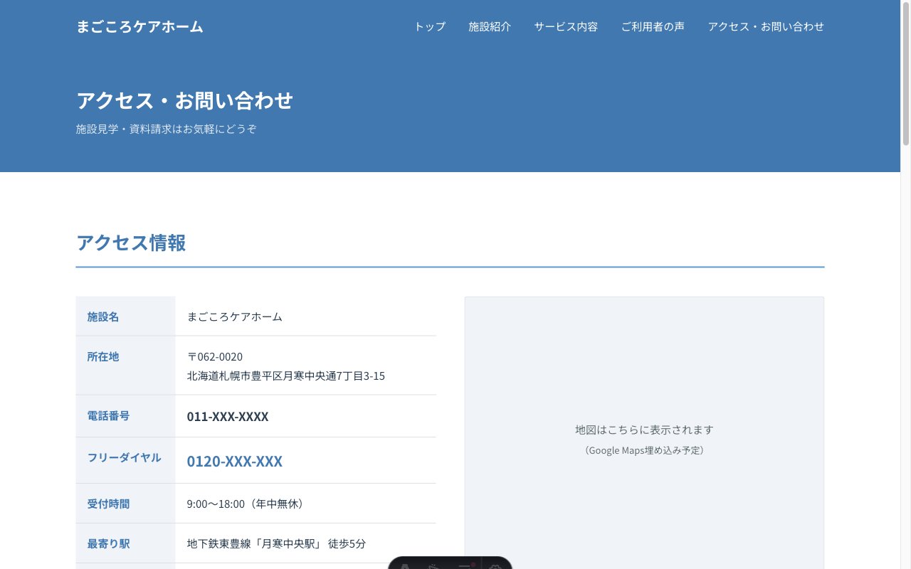Screen dimensions: 911x569
Task: Click the 施設名 table label cell
Action: click(102, 317)
